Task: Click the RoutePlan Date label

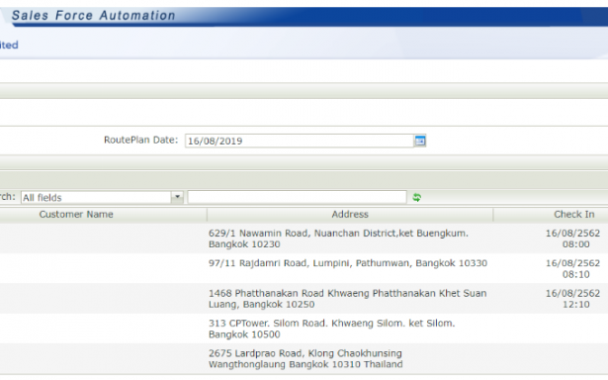Action: pos(140,140)
